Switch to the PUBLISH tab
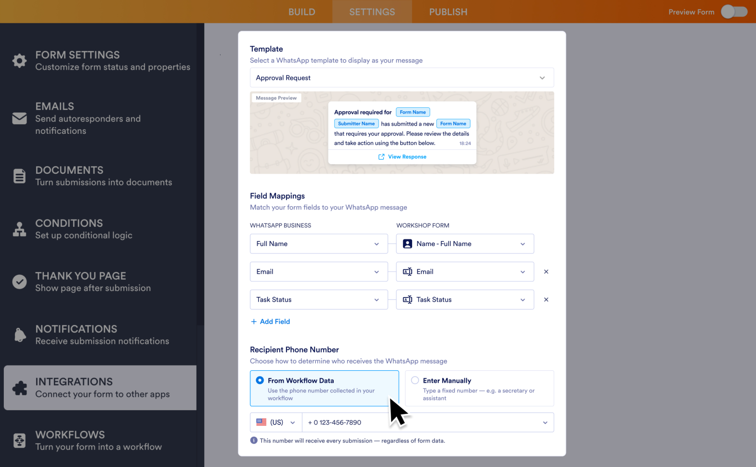Viewport: 756px width, 467px height. pos(448,12)
